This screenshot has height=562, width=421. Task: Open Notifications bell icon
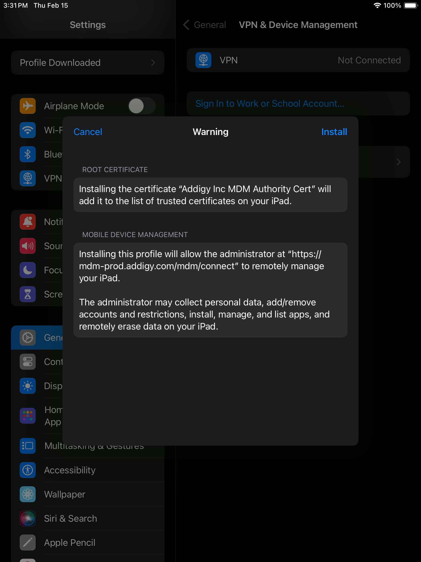click(28, 222)
